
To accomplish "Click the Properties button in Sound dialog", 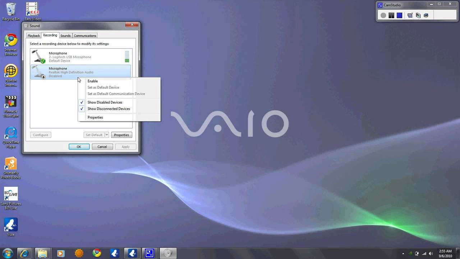I will [121, 135].
